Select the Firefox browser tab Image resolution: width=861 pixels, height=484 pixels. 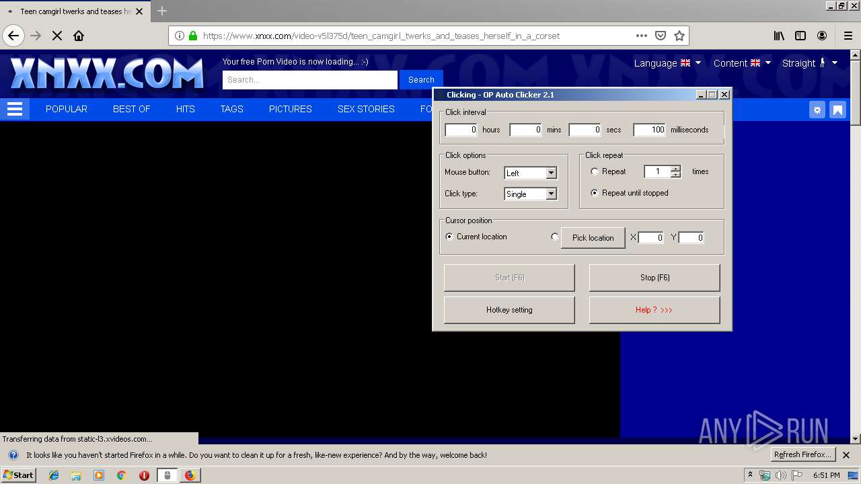[x=75, y=11]
